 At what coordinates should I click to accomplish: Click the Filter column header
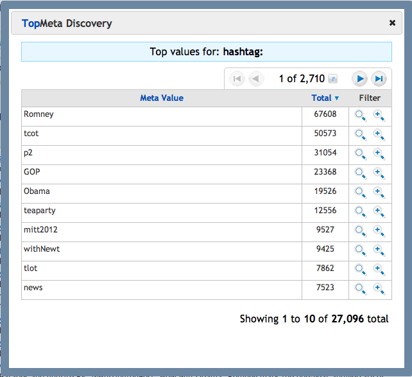[x=370, y=98]
